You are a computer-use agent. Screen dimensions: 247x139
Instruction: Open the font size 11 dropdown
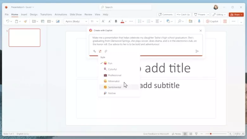pos(94,21)
